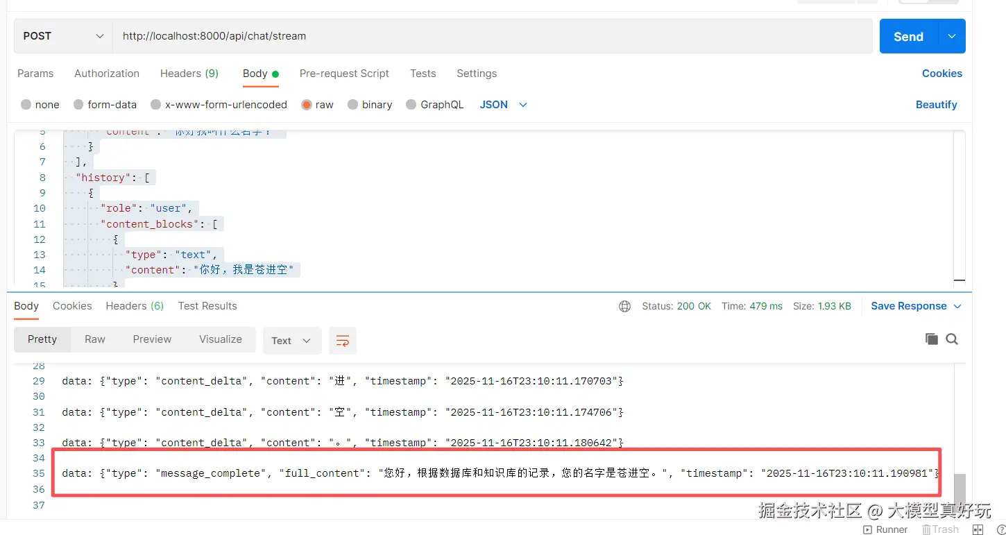1006x535 pixels.
Task: Open the request Headers (9) tab
Action: [189, 74]
